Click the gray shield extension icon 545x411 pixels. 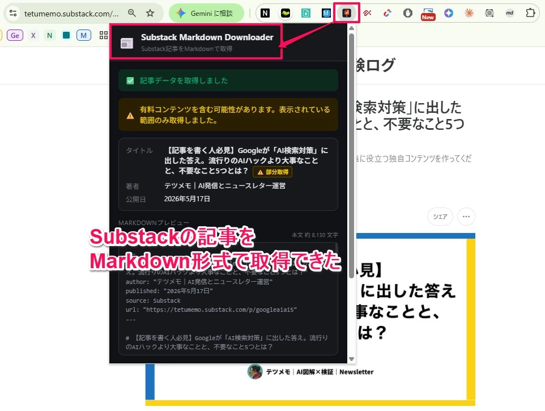(x=408, y=13)
